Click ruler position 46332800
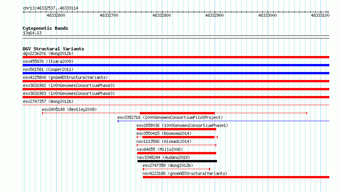Screen dimensions: 340x192 (162, 15)
